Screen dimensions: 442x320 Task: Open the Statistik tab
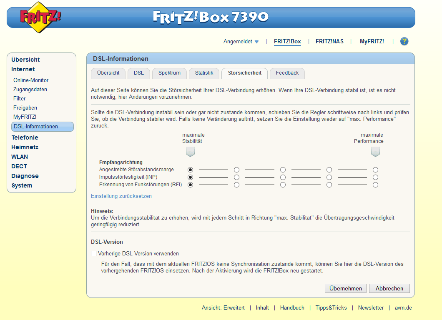point(204,73)
